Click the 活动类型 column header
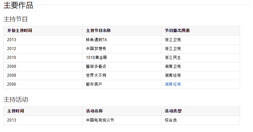The height and width of the screenshot is (132, 253). [x=173, y=111]
